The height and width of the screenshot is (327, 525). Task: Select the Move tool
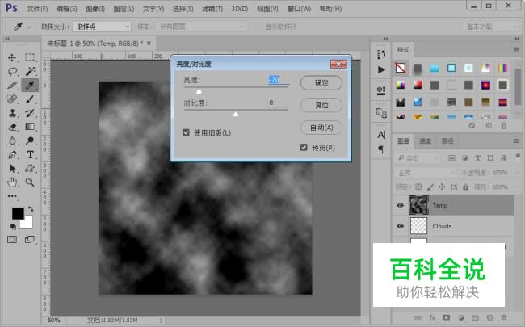[x=12, y=57]
